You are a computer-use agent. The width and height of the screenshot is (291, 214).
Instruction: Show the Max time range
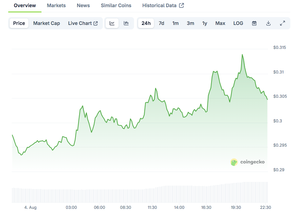[220, 23]
